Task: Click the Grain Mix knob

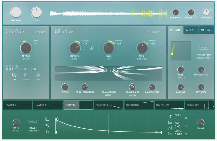Action: point(206,12)
